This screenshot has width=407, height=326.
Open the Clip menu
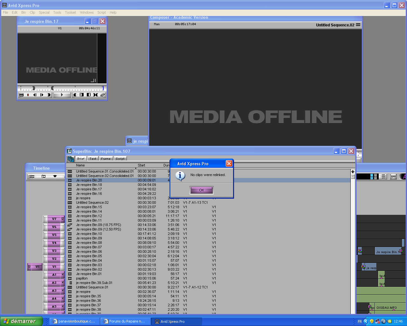coord(32,12)
